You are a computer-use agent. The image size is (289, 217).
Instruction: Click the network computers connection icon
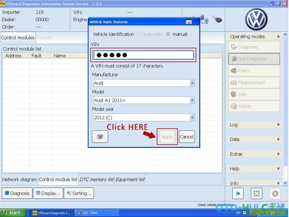point(204,19)
